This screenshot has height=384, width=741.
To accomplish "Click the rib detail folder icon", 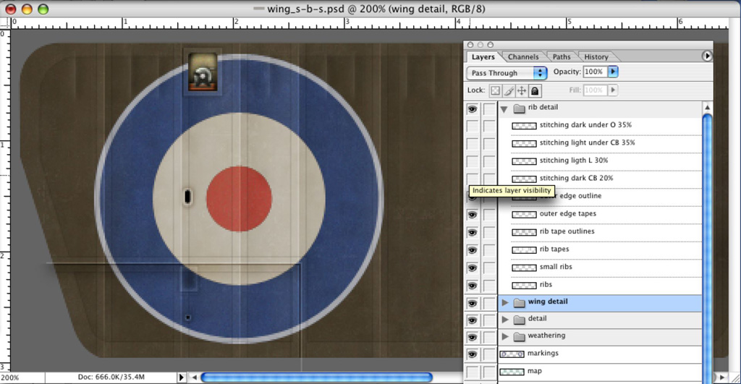I will pyautogui.click(x=520, y=108).
